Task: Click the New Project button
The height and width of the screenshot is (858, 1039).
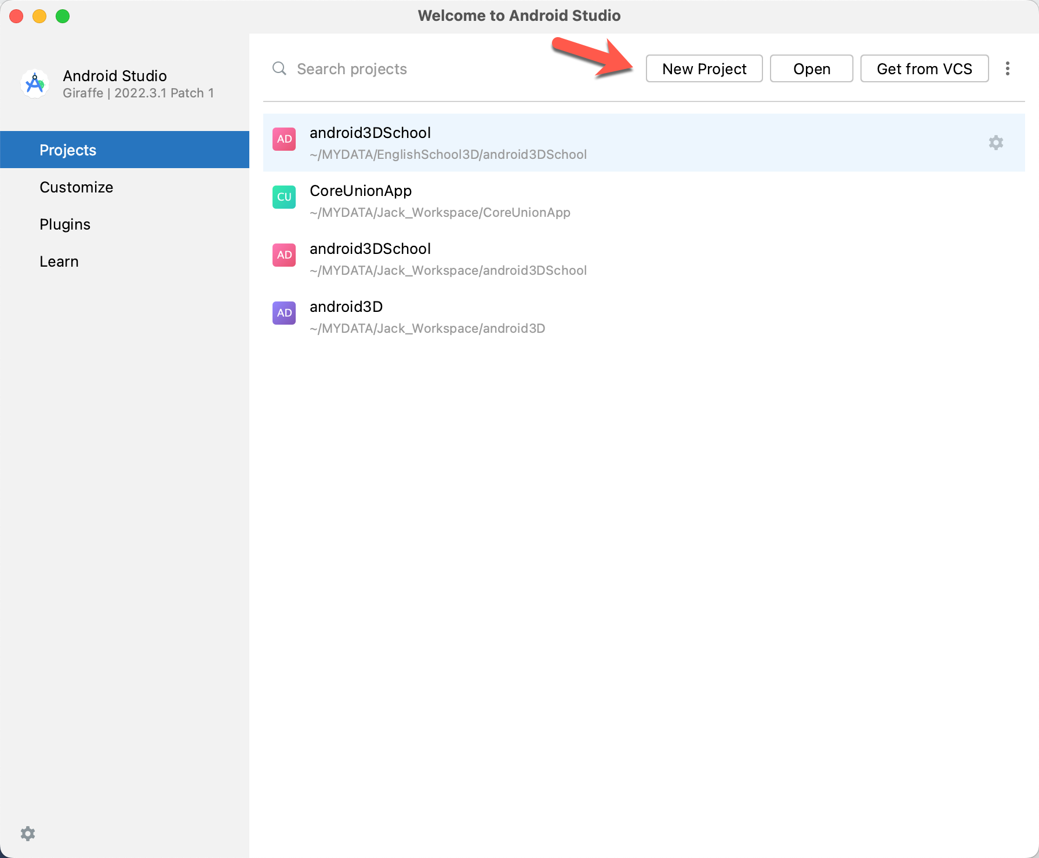Action: (704, 69)
